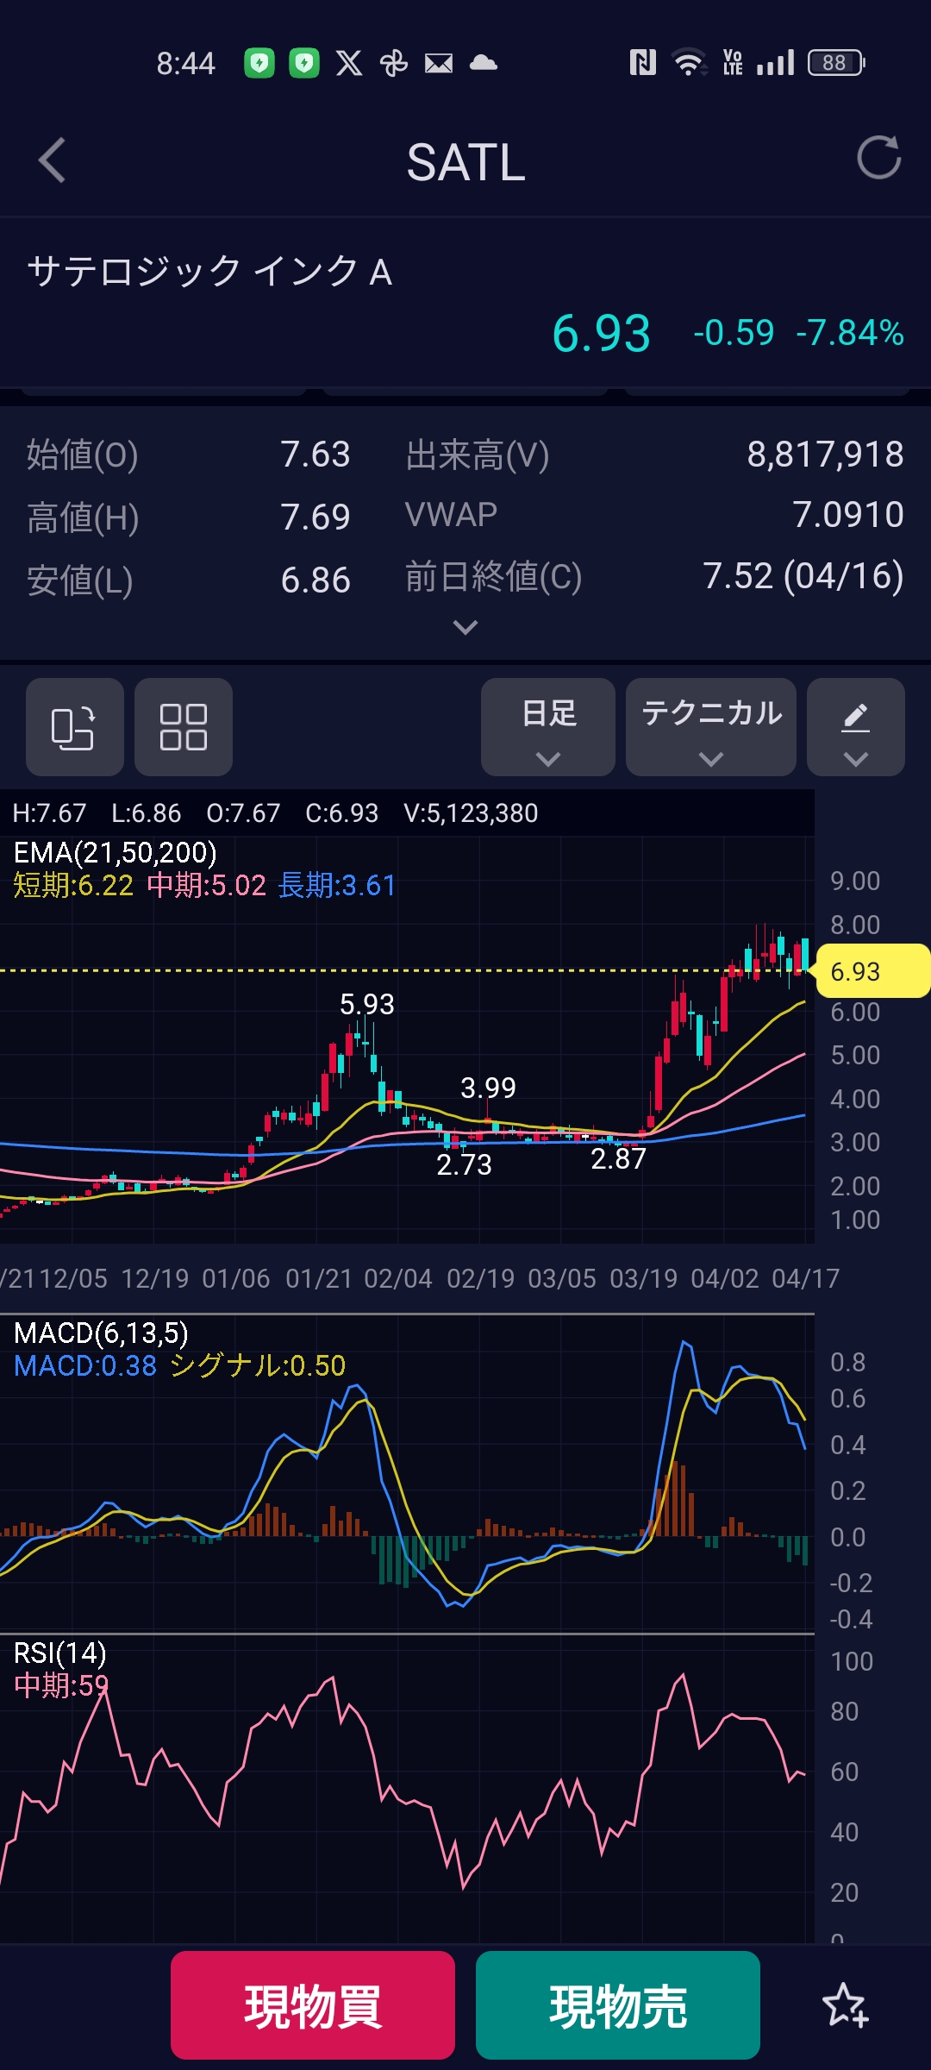
Task: Open the pencil drawing tools dropdown
Action: click(855, 727)
